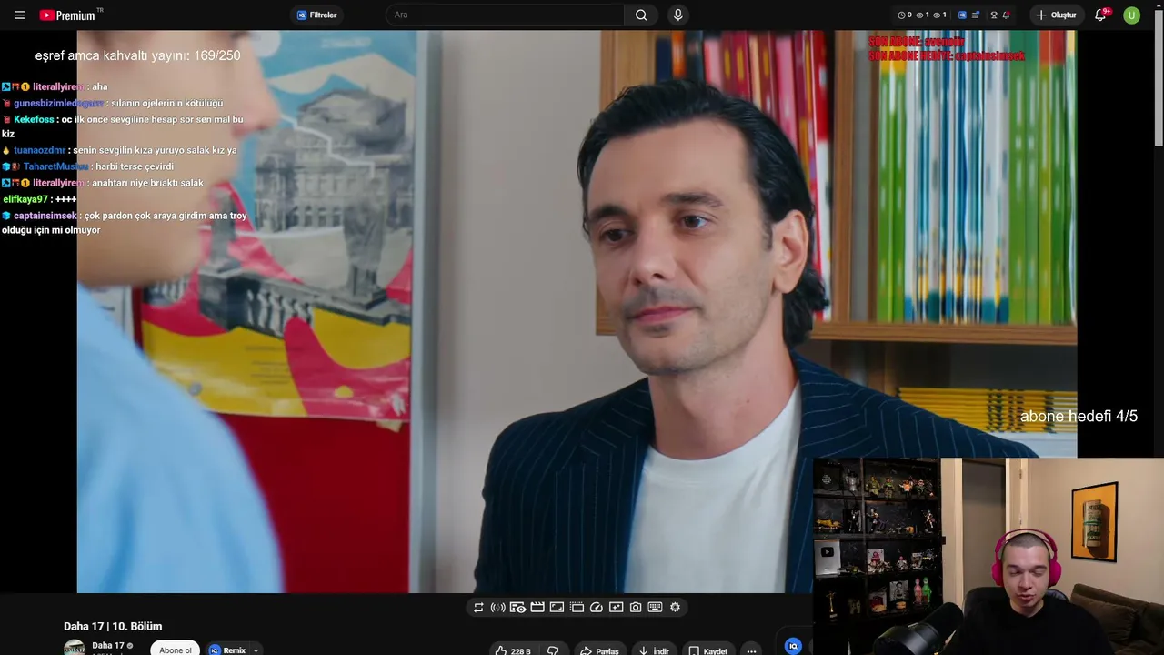Image resolution: width=1164 pixels, height=655 pixels.
Task: Toggle the expand view frame icon
Action: pyautogui.click(x=557, y=608)
